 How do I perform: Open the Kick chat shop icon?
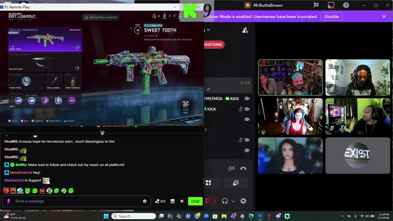coord(173,201)
